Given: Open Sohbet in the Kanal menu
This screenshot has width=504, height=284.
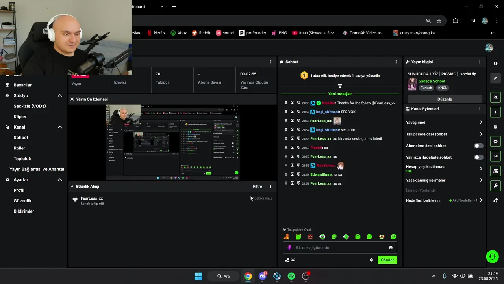Looking at the screenshot, I should tap(21, 138).
